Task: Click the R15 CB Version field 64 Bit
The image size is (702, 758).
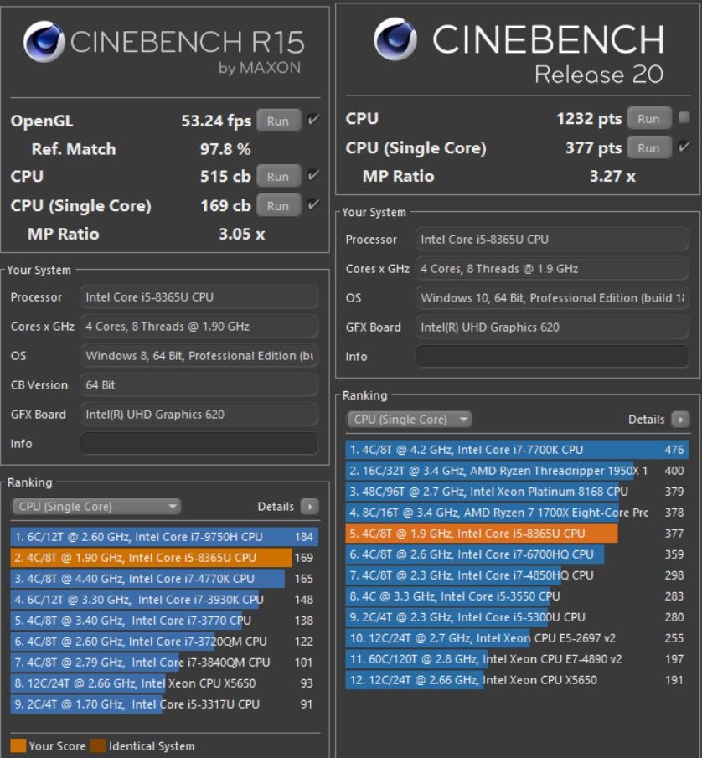Action: (199, 384)
